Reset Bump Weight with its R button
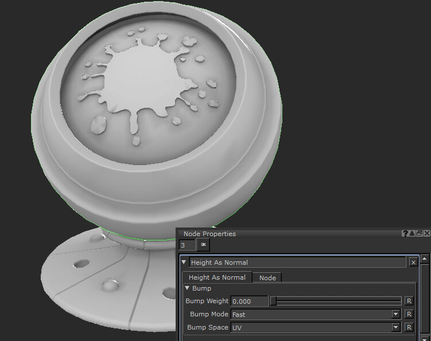 [409, 301]
